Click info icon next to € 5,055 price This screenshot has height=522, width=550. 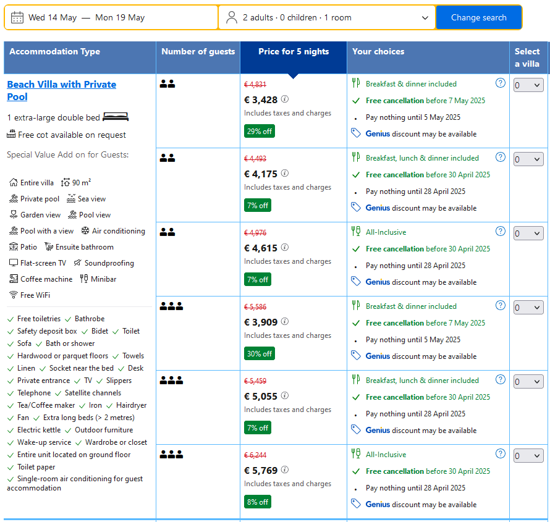click(285, 396)
